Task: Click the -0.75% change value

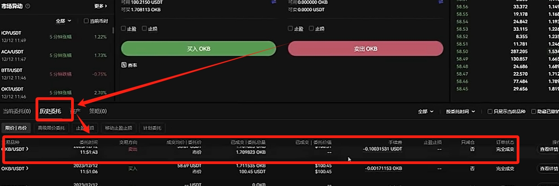Action: (100, 74)
